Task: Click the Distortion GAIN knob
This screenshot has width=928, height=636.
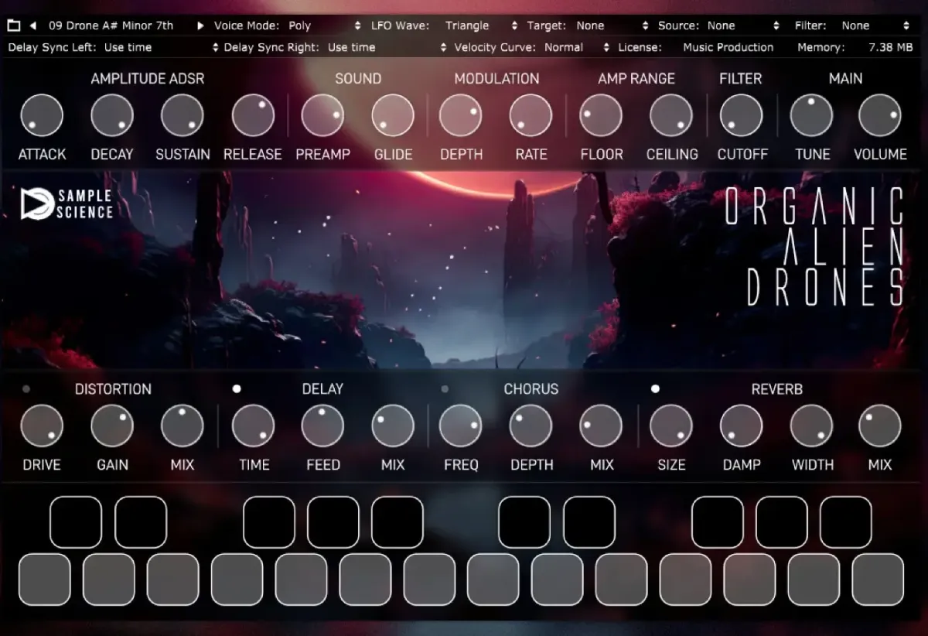Action: point(112,426)
